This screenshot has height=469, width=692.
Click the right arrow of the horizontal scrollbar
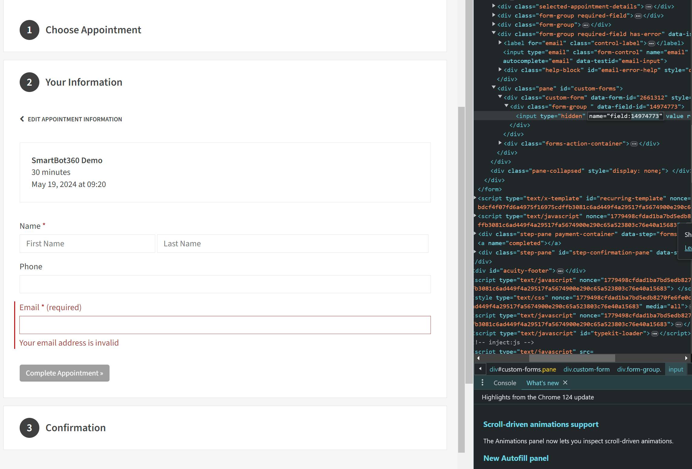pos(686,358)
